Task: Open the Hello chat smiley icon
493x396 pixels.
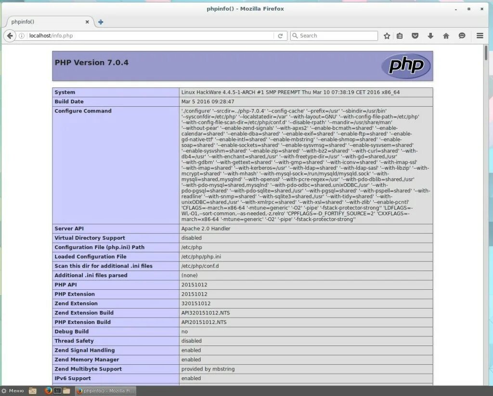Action: pyautogui.click(x=462, y=36)
